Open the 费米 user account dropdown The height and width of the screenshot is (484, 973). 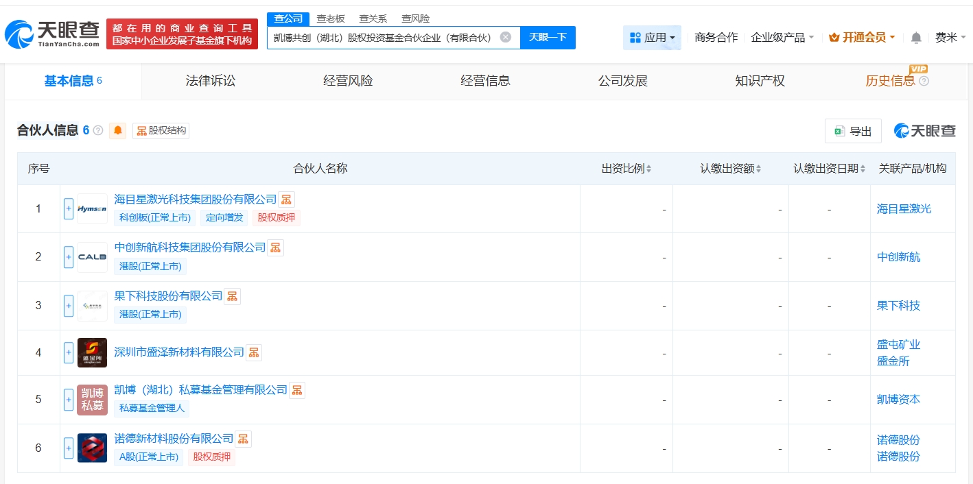pos(950,38)
